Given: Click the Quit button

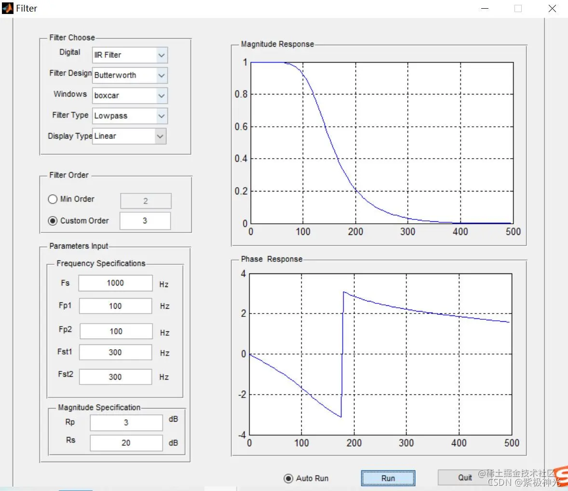Looking at the screenshot, I should [x=465, y=477].
